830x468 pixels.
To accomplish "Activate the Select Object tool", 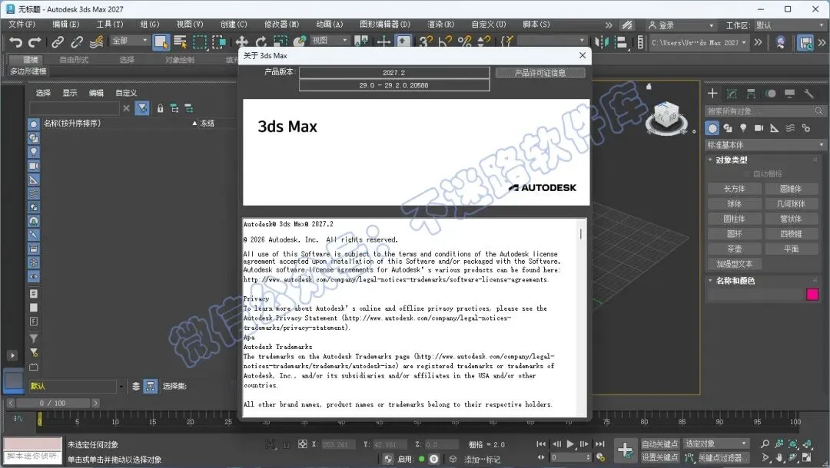I will 161,42.
